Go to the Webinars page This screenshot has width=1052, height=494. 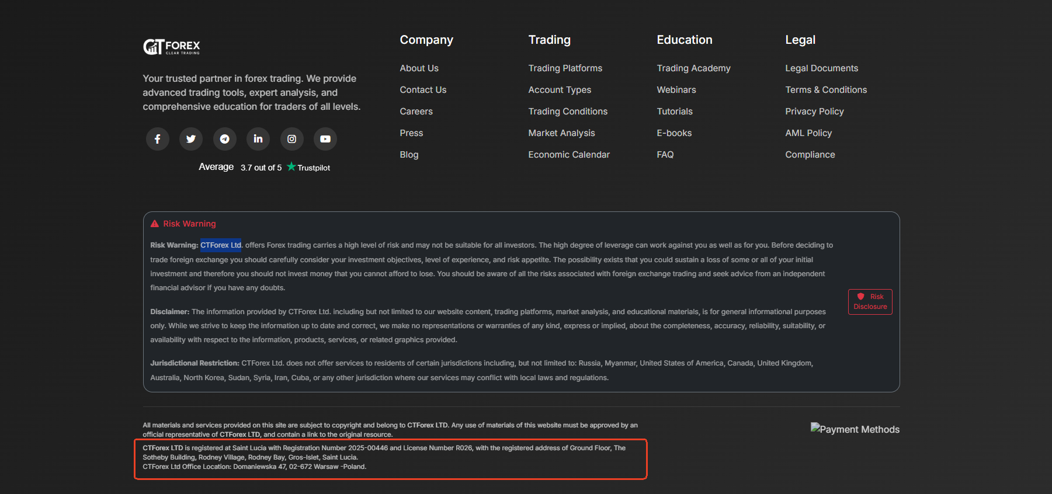point(676,90)
